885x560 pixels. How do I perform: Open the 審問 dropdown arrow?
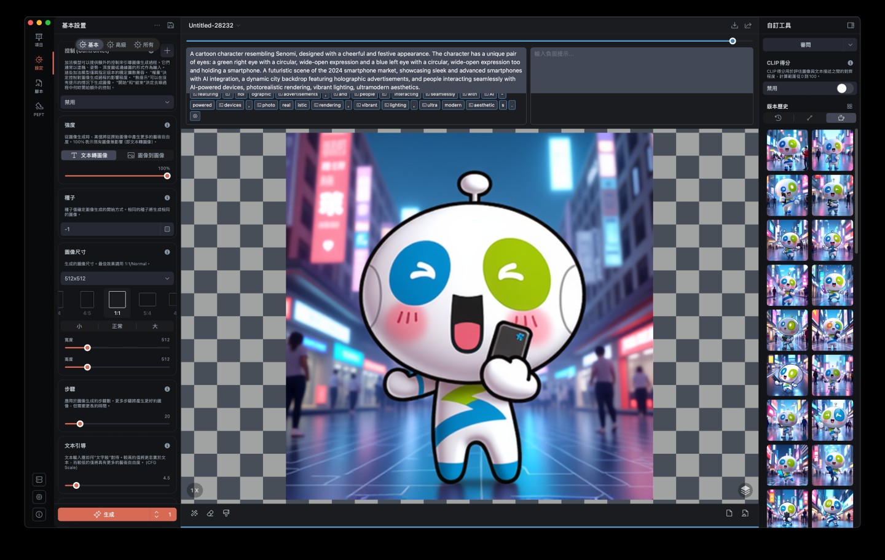click(x=850, y=45)
